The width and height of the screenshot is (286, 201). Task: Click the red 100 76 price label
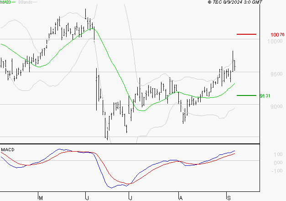tap(277, 35)
